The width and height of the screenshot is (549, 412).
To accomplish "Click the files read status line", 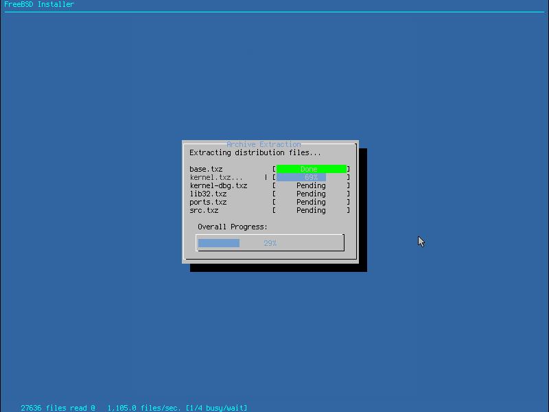I will tap(134, 408).
